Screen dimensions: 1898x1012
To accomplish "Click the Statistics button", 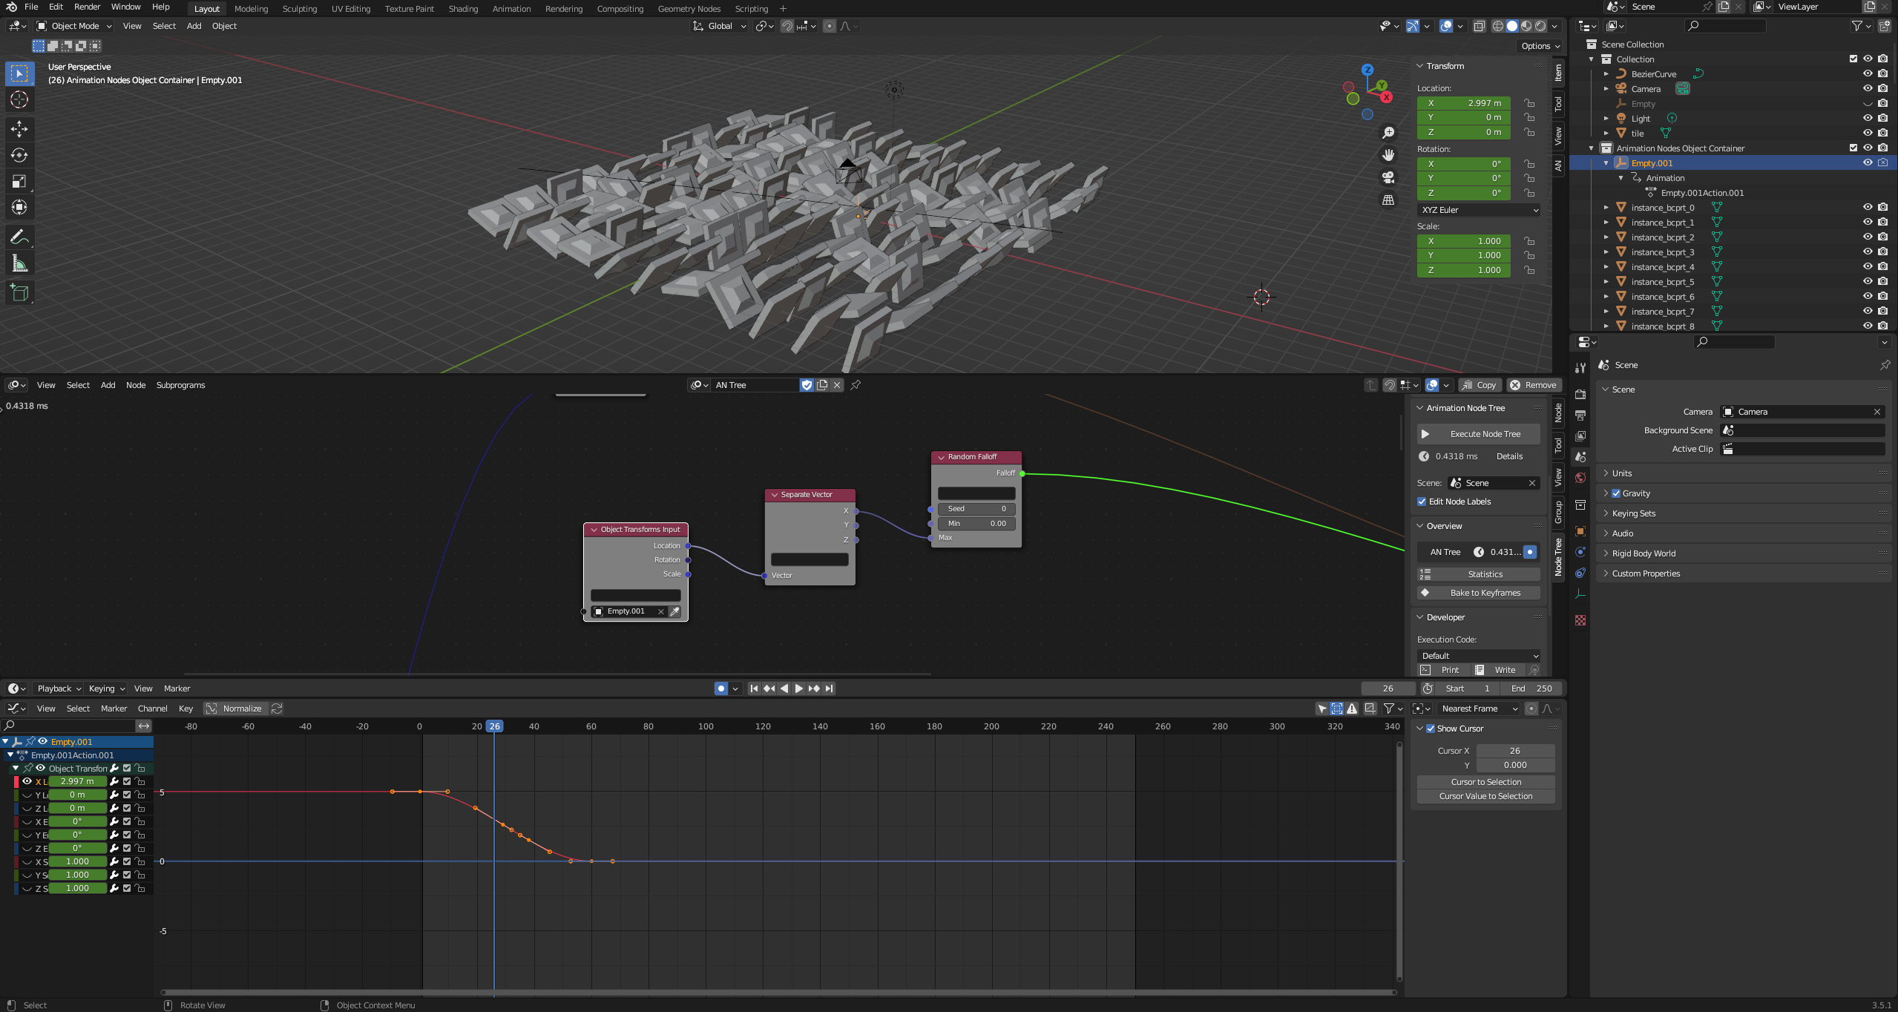I will [1479, 574].
